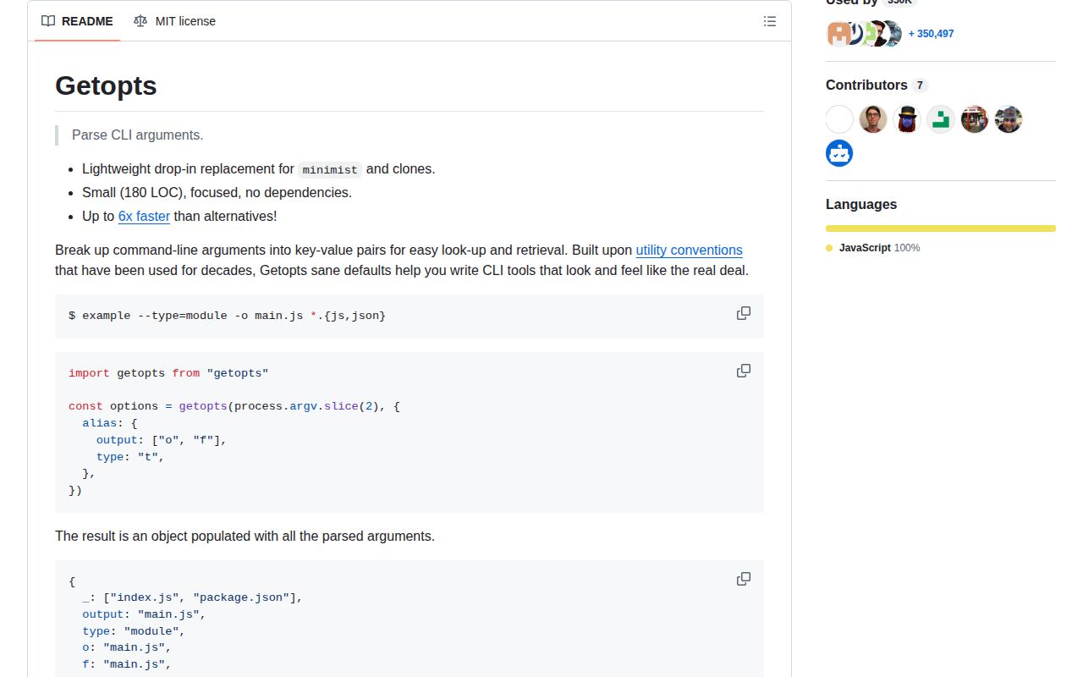The height and width of the screenshot is (677, 1083).
Task: Open the README tab
Action: point(77,21)
